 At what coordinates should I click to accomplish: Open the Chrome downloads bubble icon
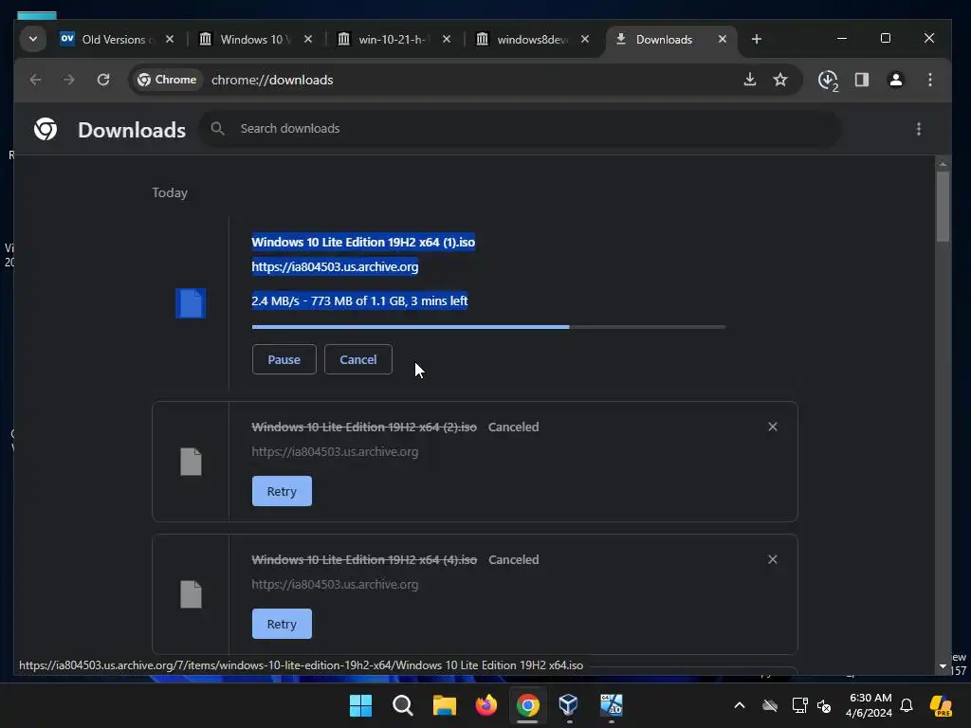tap(828, 80)
